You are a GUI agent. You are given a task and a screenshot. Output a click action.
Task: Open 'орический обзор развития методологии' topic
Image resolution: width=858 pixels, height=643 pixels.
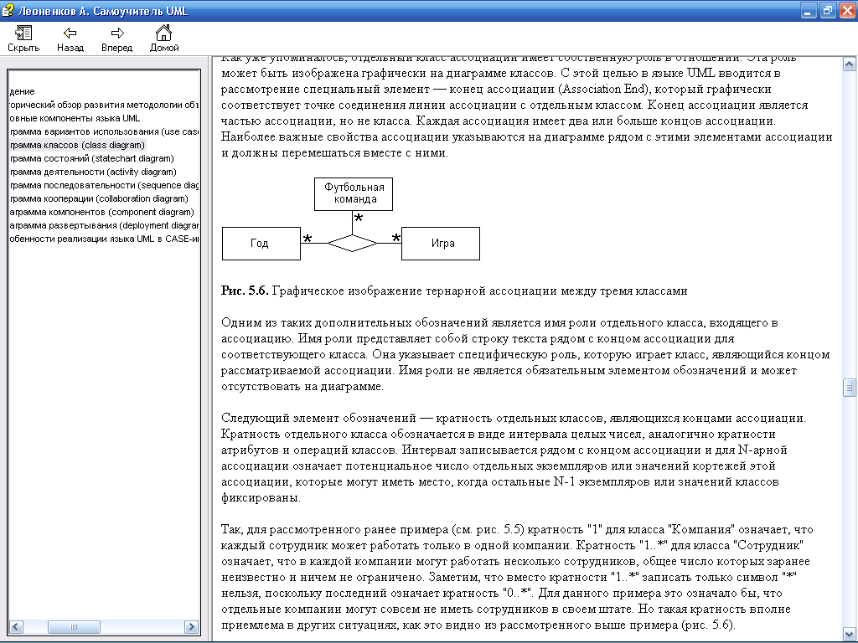(104, 105)
